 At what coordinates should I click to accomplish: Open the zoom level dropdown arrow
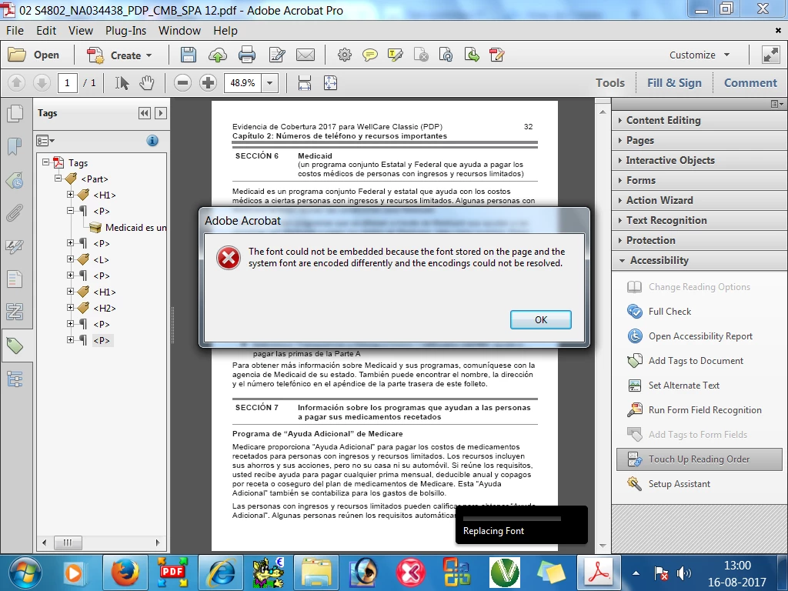tap(270, 83)
